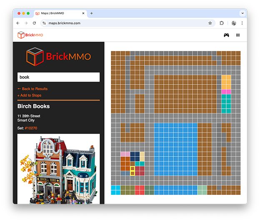Viewport: 260px width, 221px height.
Task: Click the red tiles in the bottom row
Action: pos(140,190)
